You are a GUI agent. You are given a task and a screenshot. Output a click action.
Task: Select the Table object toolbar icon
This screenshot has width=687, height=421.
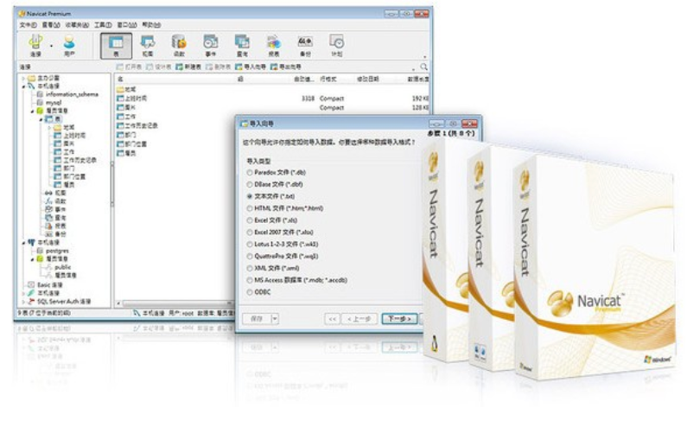(x=116, y=46)
